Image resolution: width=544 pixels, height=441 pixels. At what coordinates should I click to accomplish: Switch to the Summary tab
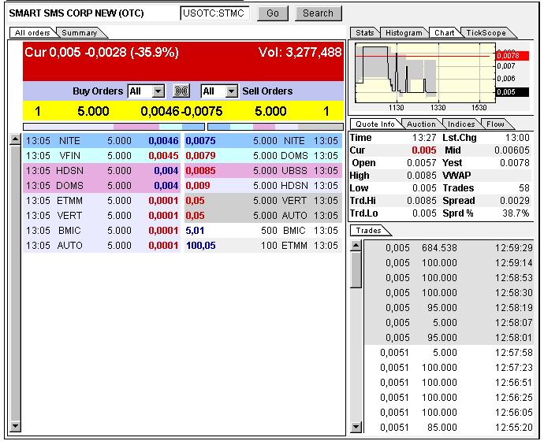coord(79,33)
